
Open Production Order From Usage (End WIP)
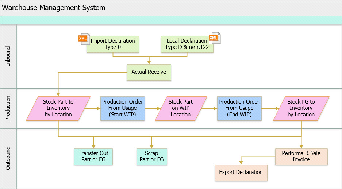click(239, 108)
